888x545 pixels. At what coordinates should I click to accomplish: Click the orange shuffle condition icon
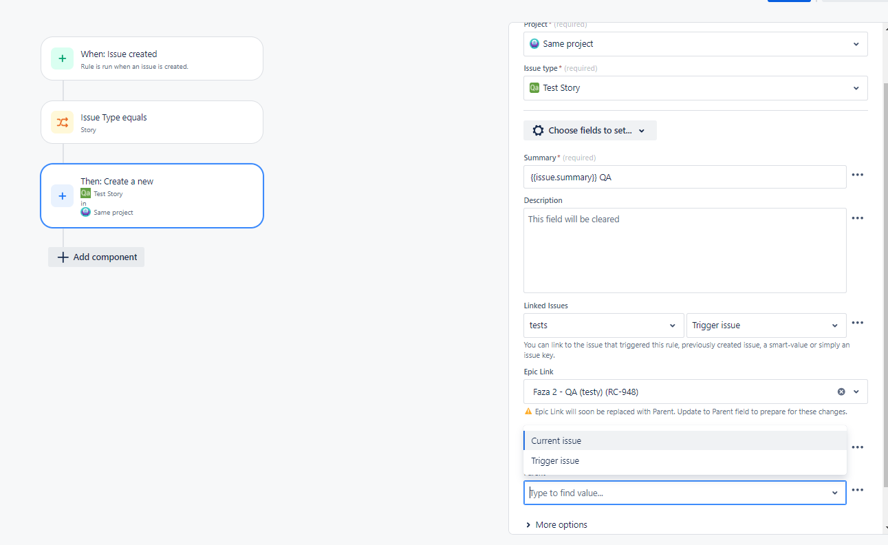point(62,122)
